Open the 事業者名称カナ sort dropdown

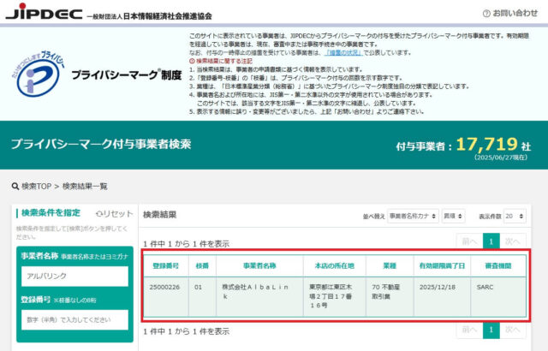[x=413, y=217]
